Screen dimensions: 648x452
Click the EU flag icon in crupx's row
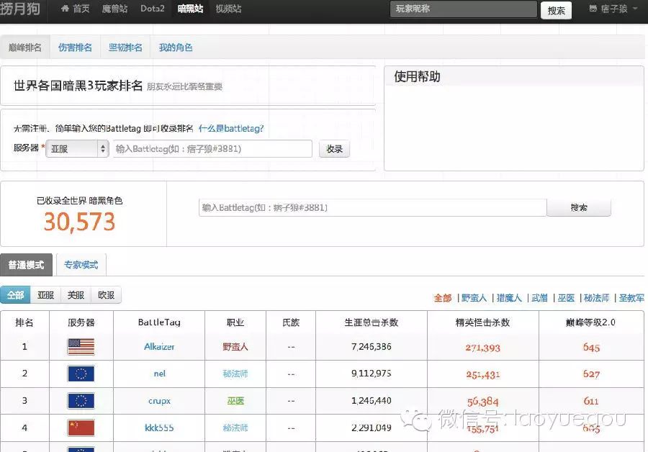[81, 401]
